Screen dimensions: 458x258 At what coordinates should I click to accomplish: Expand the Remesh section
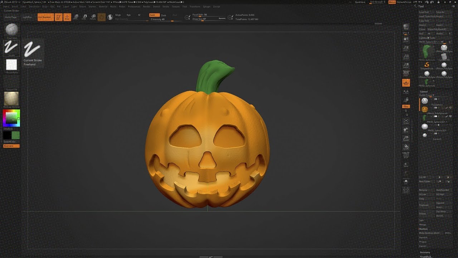pyautogui.click(x=423, y=238)
